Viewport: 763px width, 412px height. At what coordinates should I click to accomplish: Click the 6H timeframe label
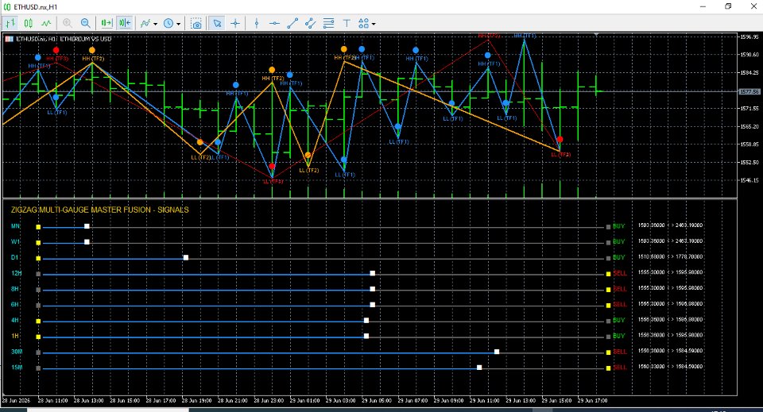pos(15,305)
